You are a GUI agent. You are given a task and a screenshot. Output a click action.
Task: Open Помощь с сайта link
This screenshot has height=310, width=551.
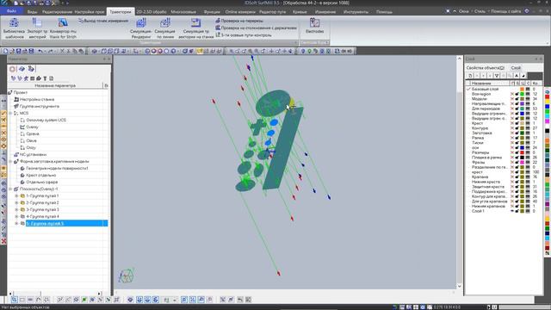(x=505, y=11)
